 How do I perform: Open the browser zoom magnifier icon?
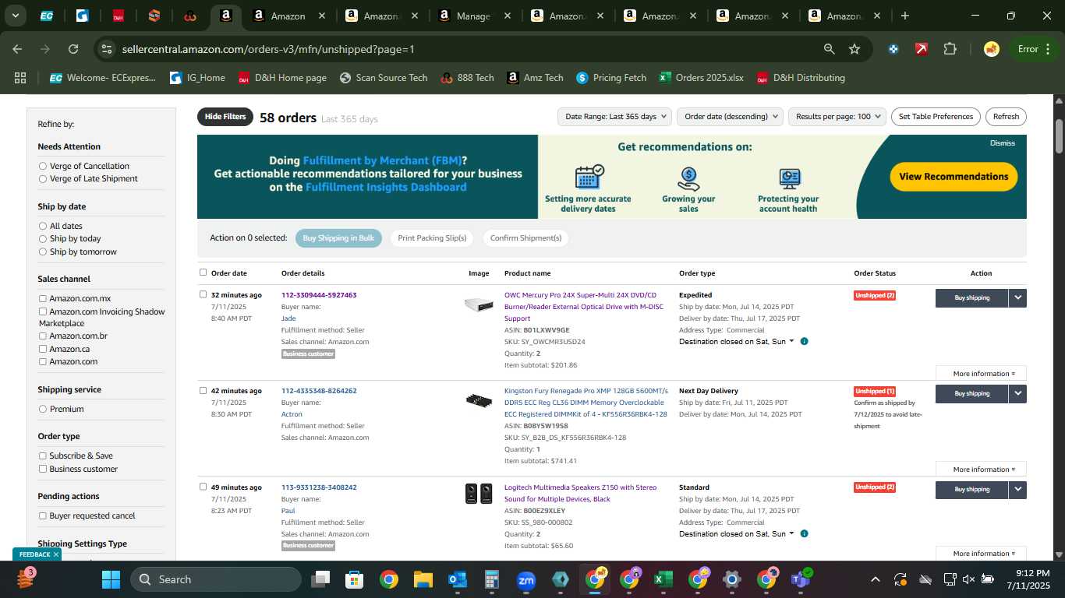(x=830, y=49)
